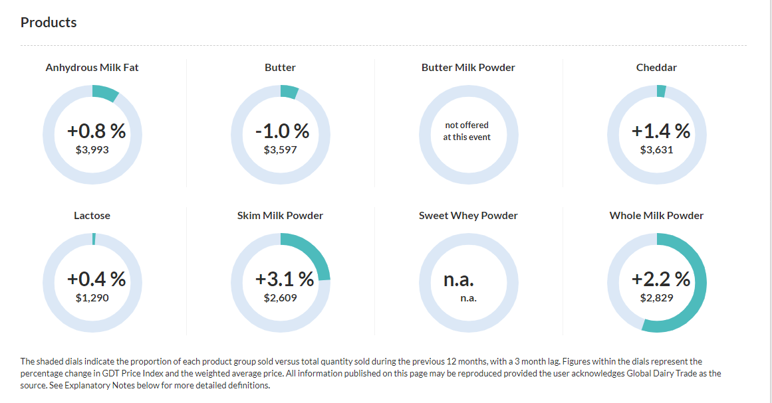
Task: Select the Anhydrous Milk Fat title
Action: point(92,68)
